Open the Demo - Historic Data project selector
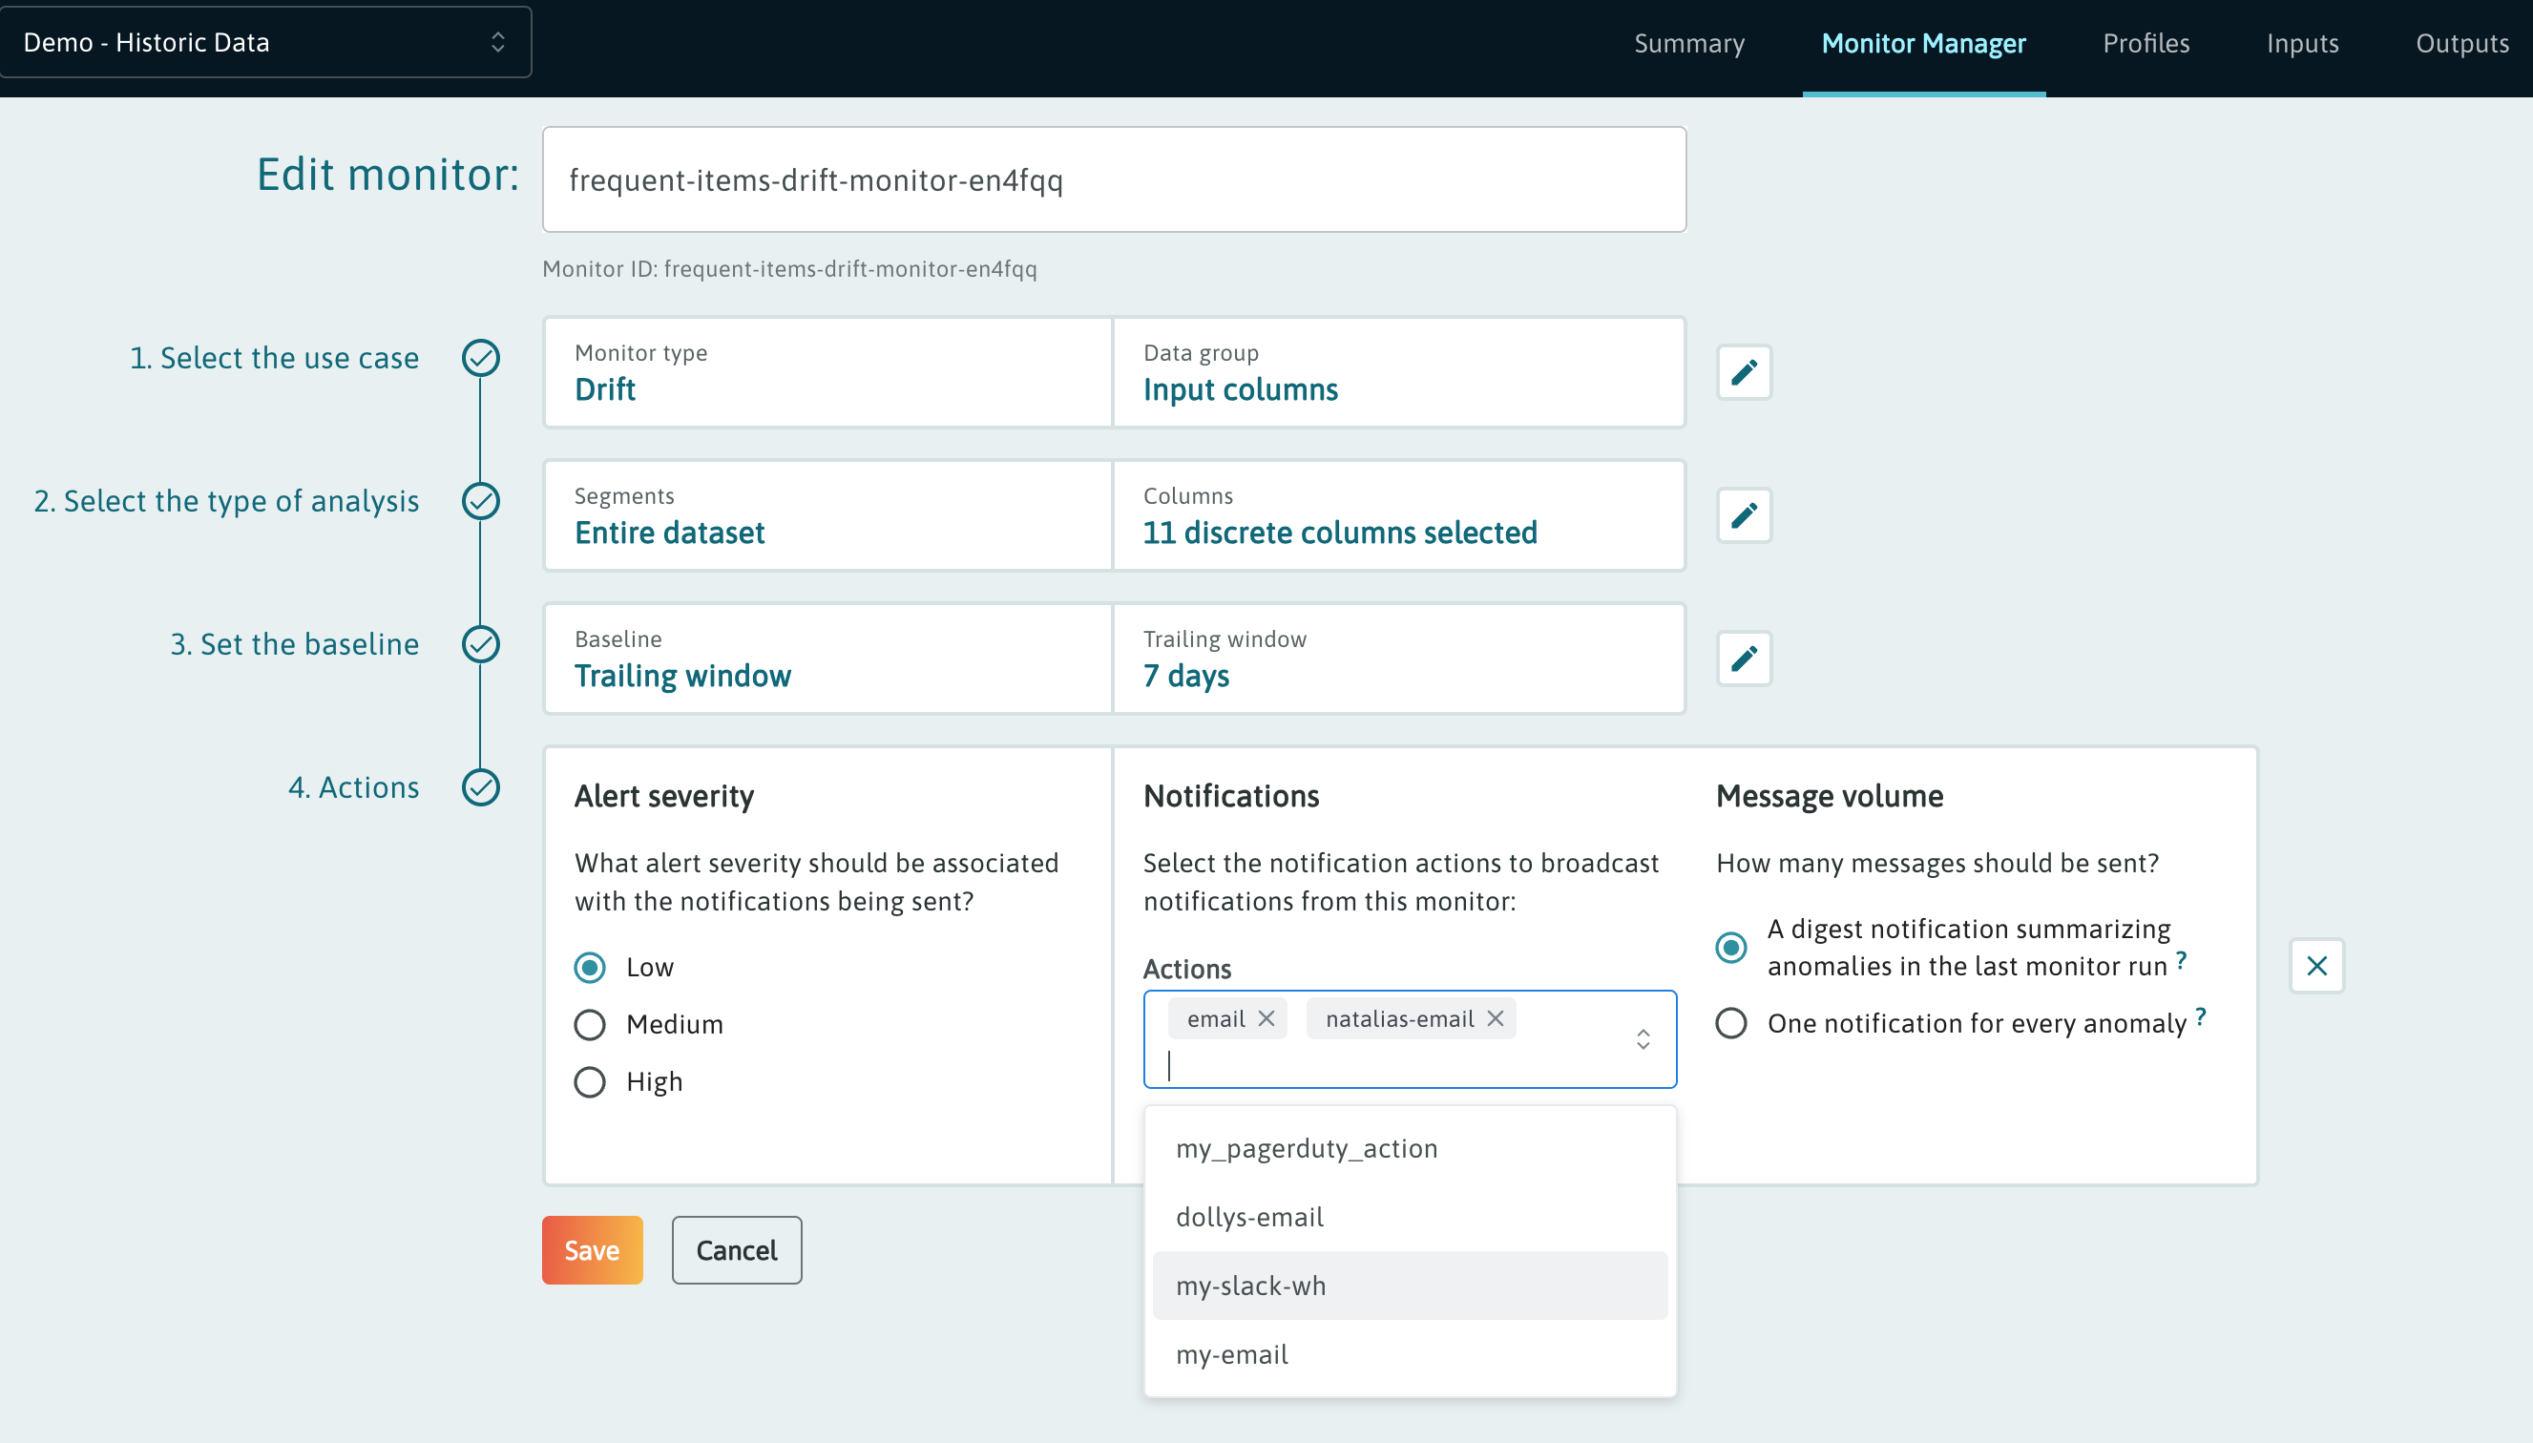The height and width of the screenshot is (1443, 2533). coord(265,42)
